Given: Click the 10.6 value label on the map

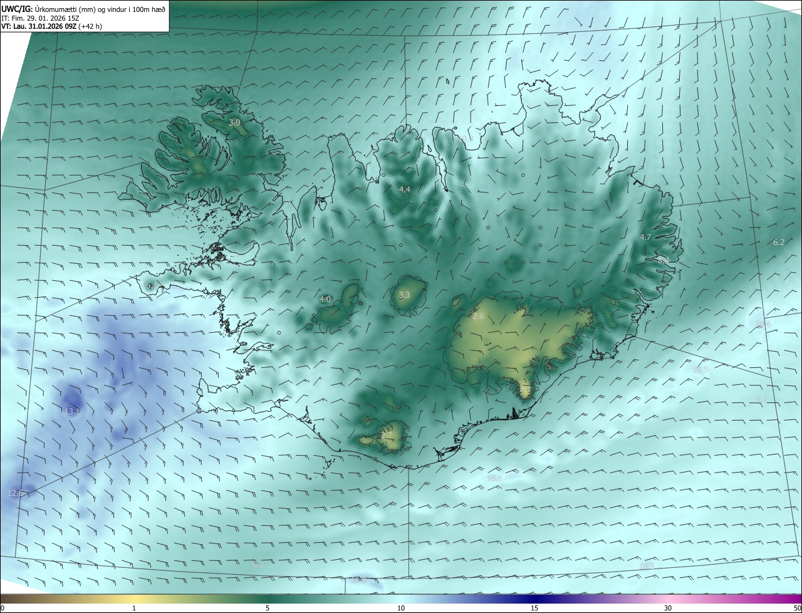Looking at the screenshot, I should pyautogui.click(x=763, y=324).
